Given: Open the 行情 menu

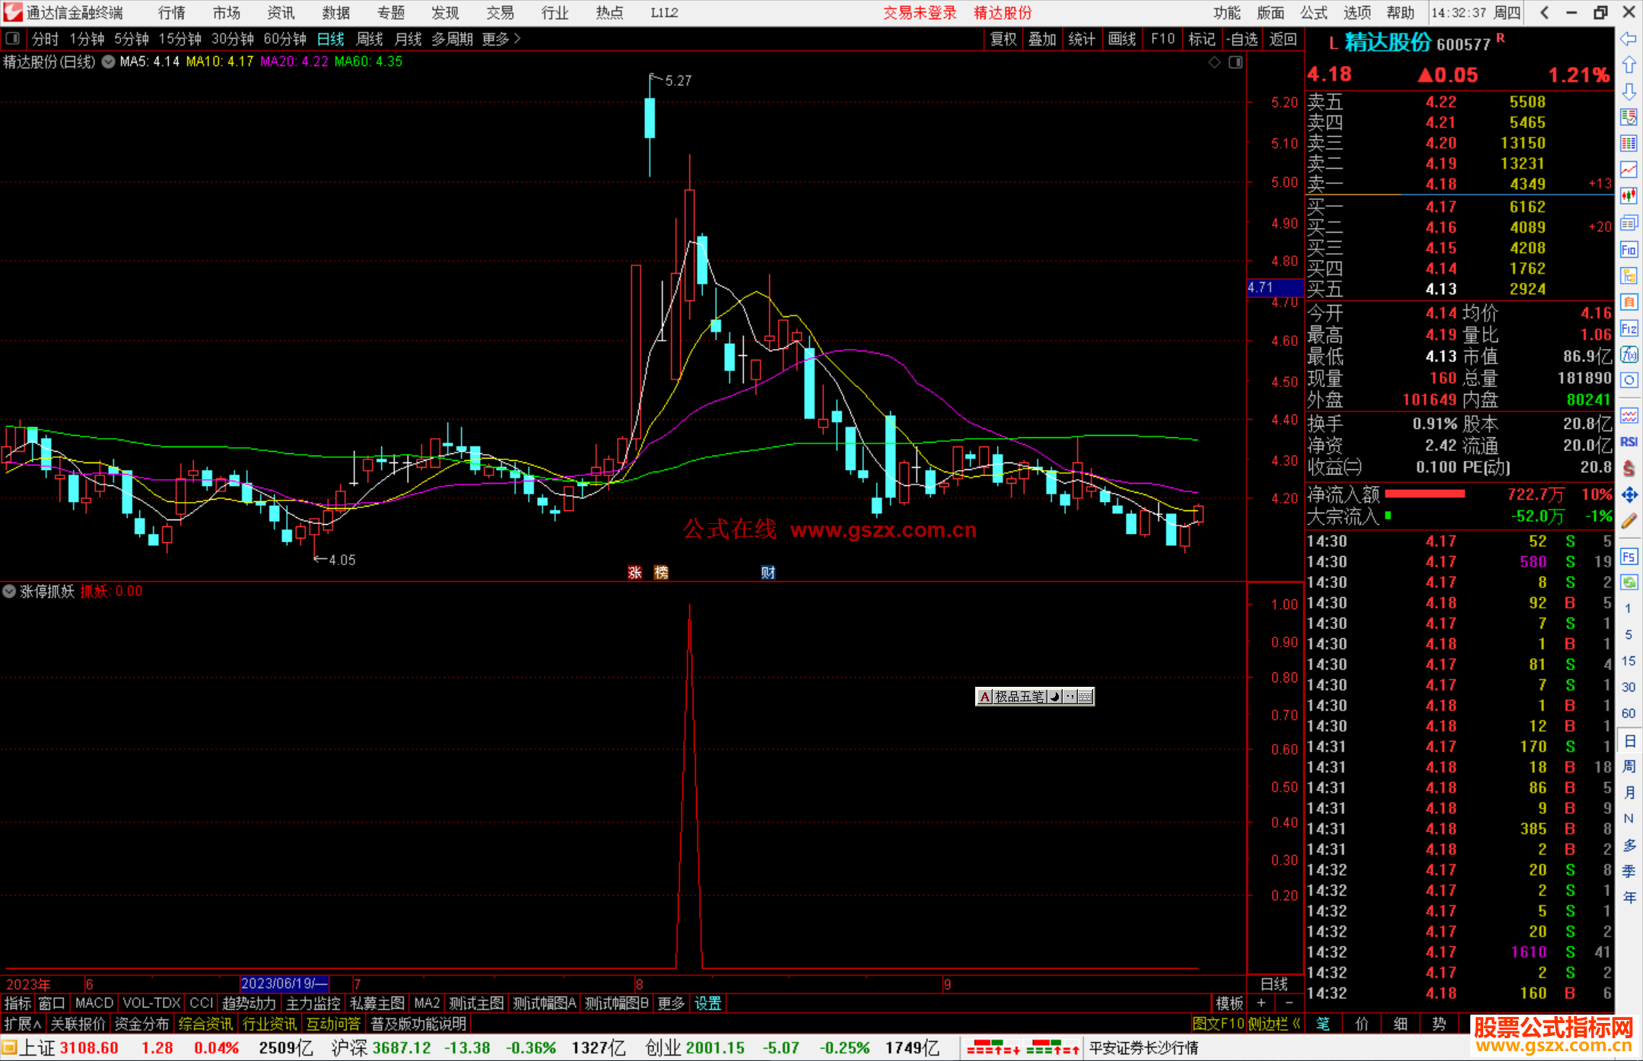Looking at the screenshot, I should click(171, 13).
